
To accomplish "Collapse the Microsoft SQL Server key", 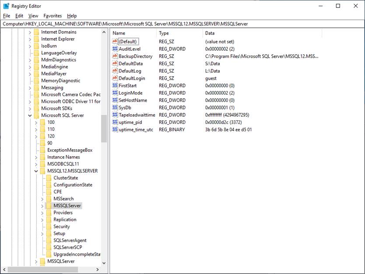I will click(30, 115).
